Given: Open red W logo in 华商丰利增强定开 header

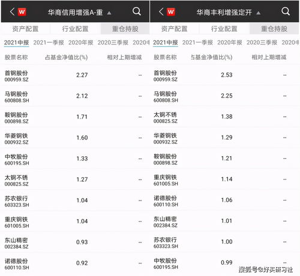Looking at the screenshot, I should point(171,12).
